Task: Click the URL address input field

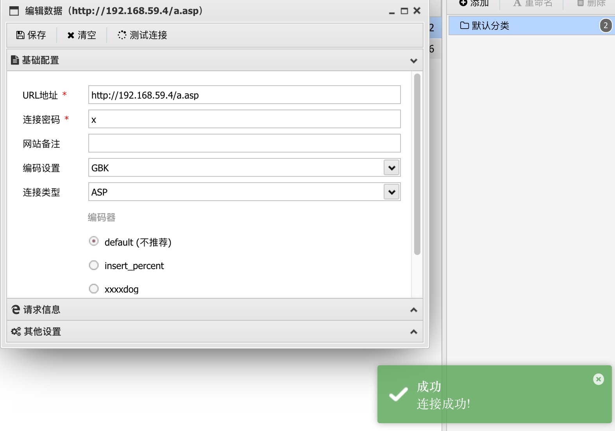Action: click(x=245, y=95)
